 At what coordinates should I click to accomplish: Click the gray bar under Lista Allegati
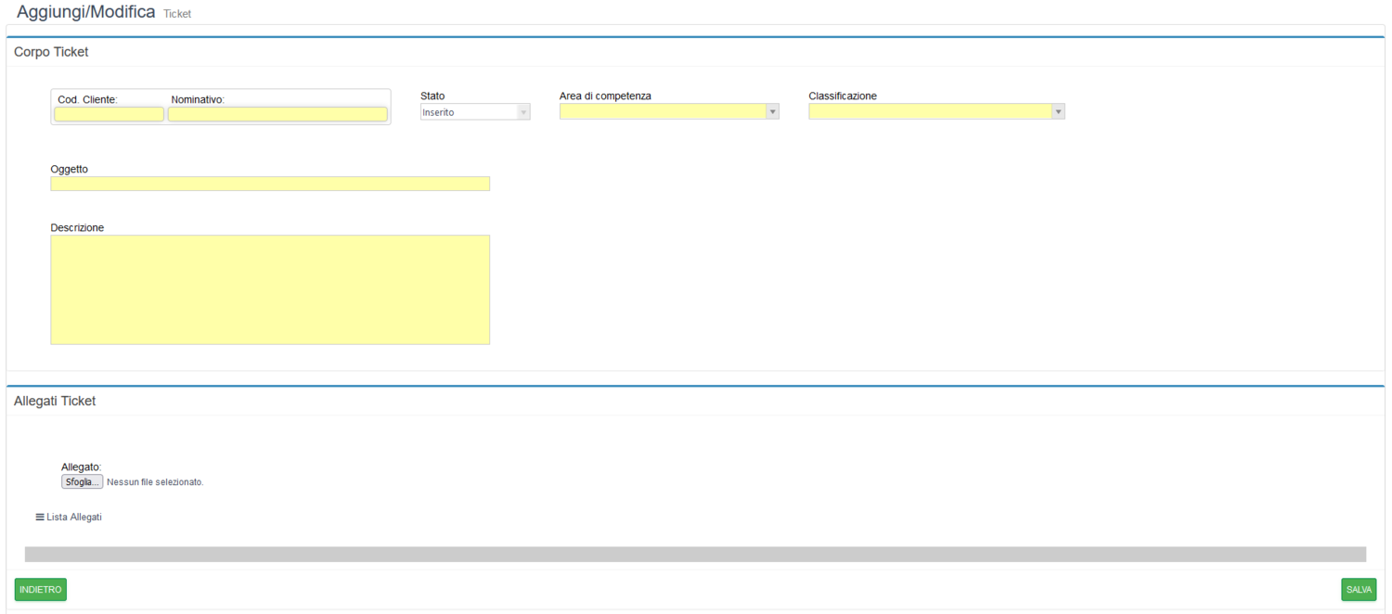[x=695, y=554]
